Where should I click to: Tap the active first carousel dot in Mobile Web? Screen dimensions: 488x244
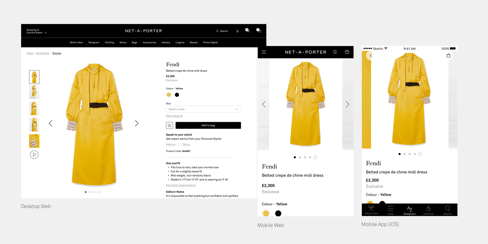point(295,157)
